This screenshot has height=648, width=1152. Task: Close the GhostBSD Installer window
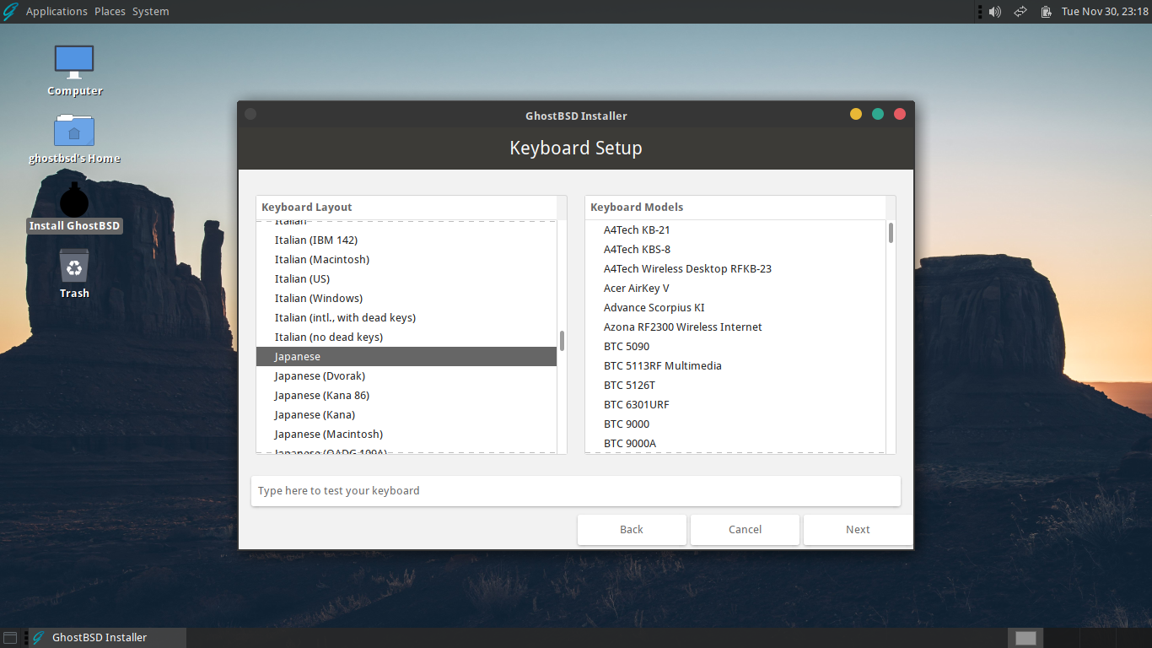click(900, 114)
